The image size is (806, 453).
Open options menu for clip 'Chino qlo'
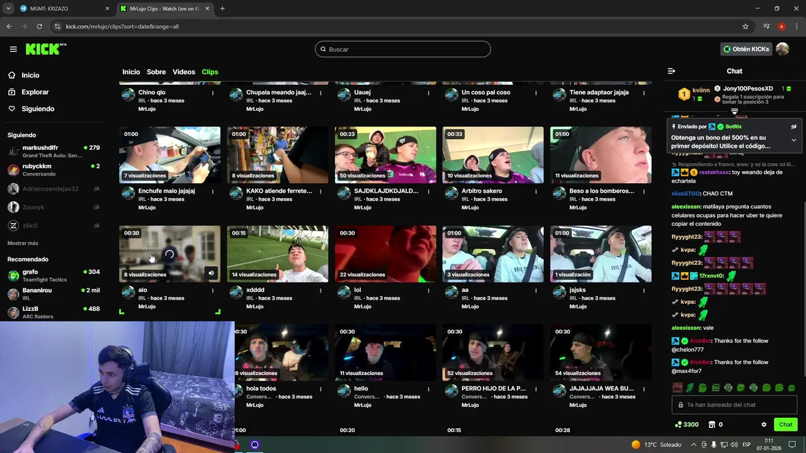pyautogui.click(x=213, y=92)
